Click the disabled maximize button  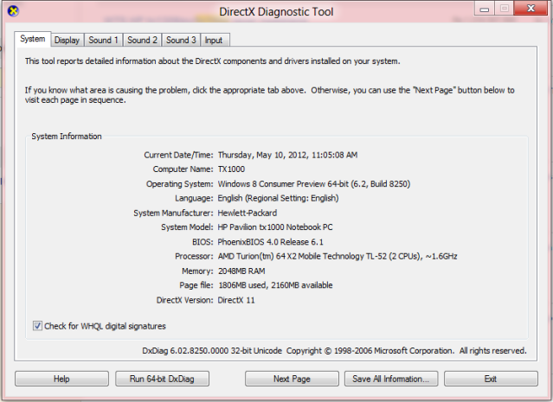[x=505, y=9]
